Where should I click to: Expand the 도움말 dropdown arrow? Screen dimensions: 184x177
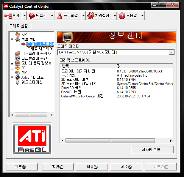142,15
